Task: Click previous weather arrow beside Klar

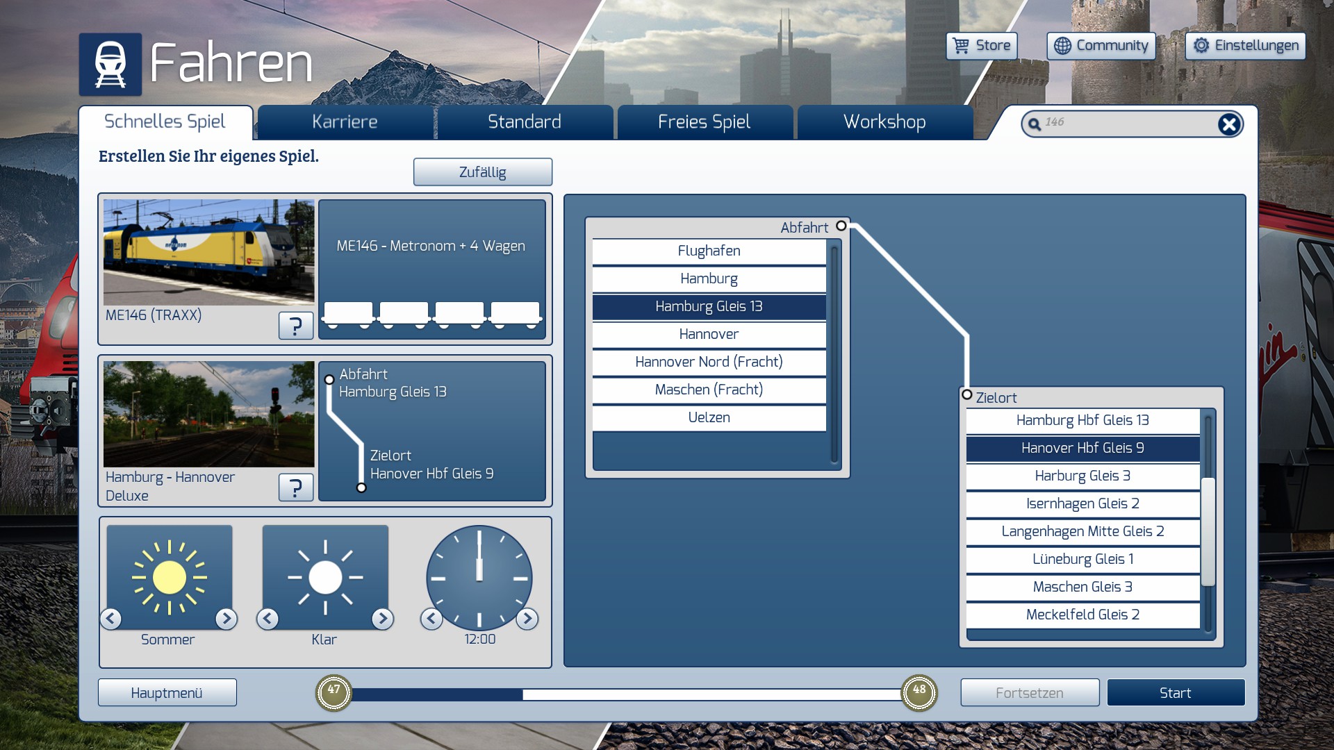Action: [267, 619]
